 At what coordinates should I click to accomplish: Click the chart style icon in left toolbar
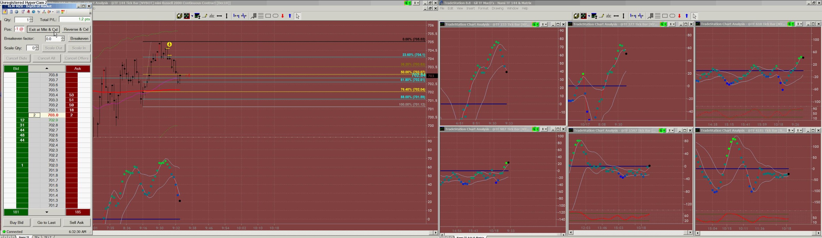click(187, 16)
